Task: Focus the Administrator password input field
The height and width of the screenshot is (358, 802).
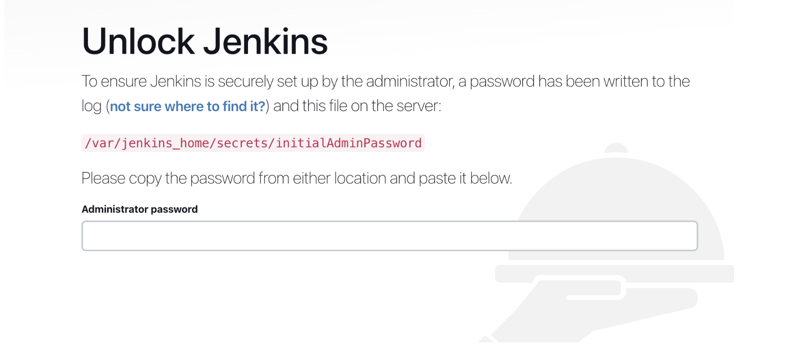Action: 389,236
